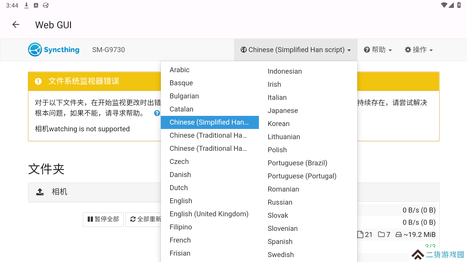Click the SM-G9730 device name
467x262 pixels.
coord(109,50)
